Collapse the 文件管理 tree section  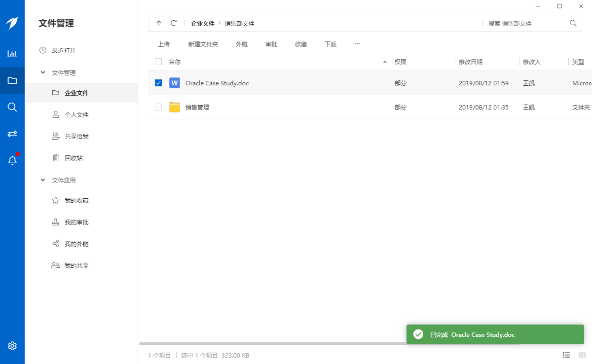(x=42, y=73)
